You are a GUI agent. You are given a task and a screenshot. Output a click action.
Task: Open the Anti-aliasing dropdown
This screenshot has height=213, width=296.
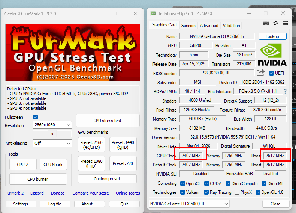coord(52,144)
